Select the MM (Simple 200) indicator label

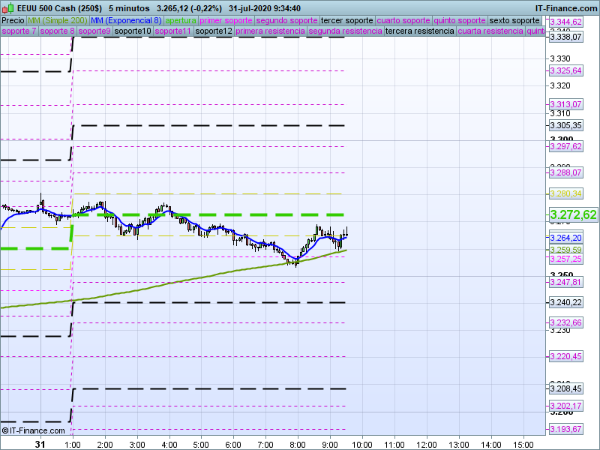point(58,20)
